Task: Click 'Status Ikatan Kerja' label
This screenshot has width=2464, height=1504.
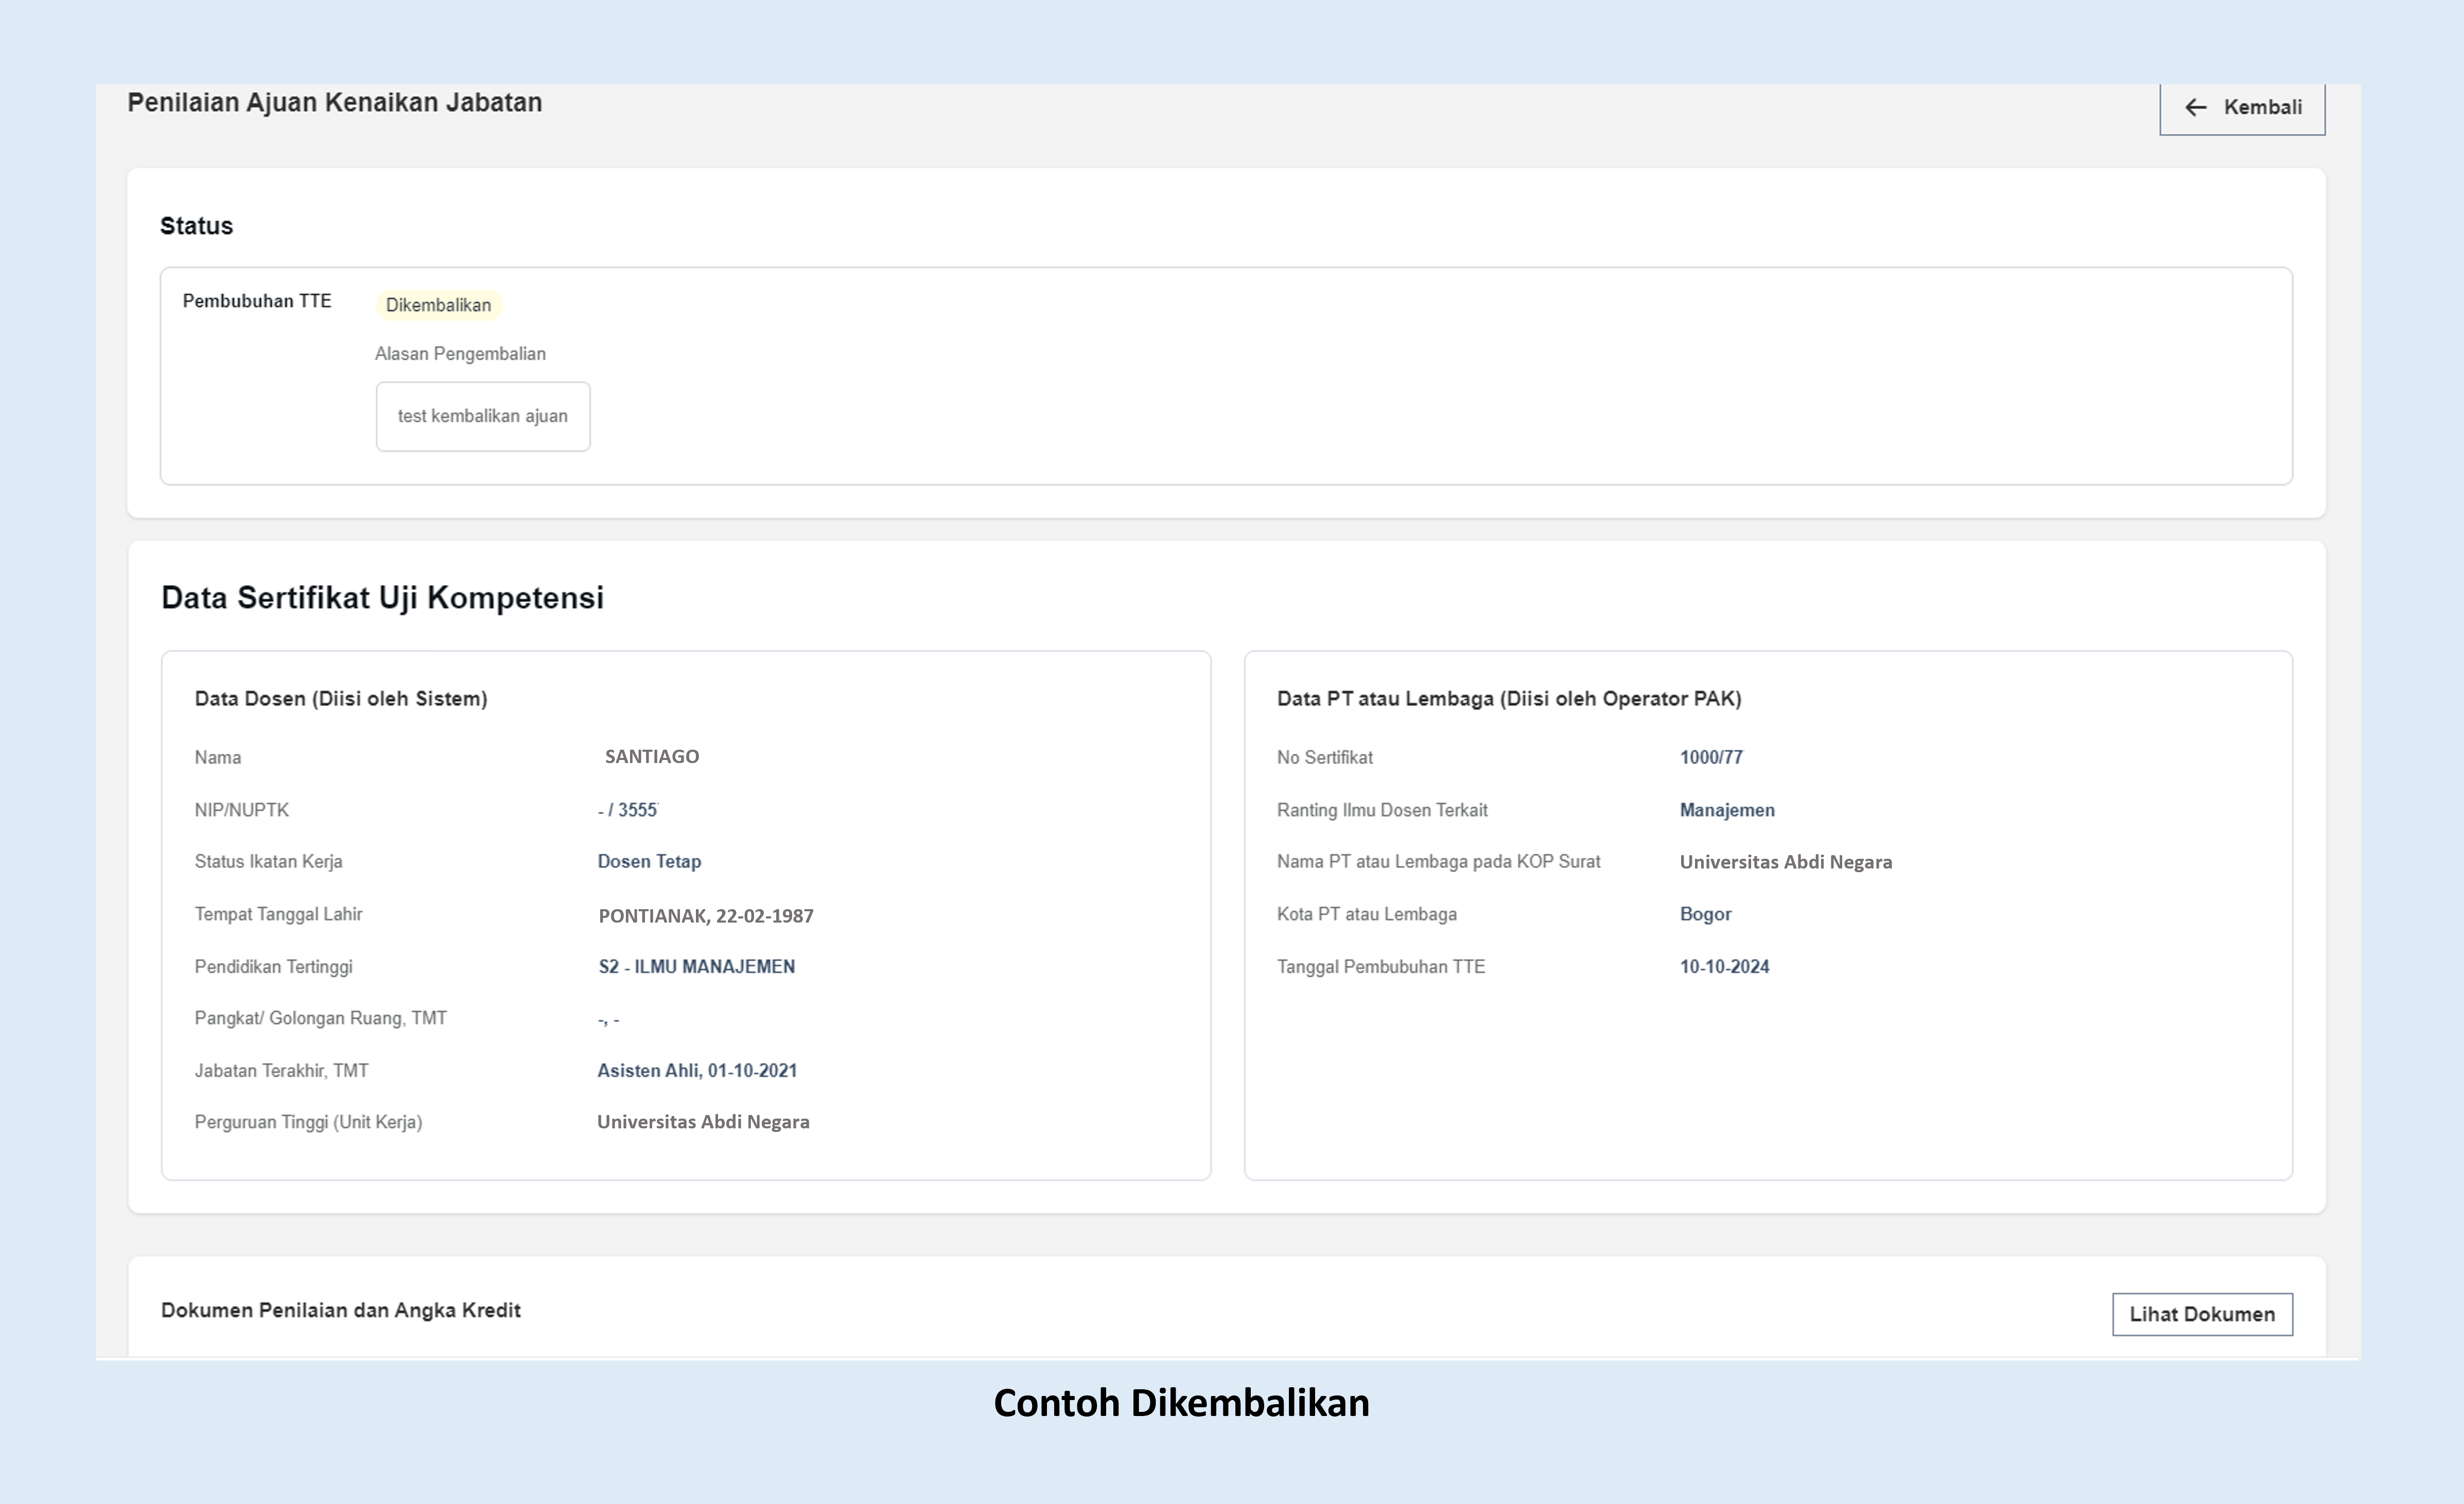Action: pyautogui.click(x=269, y=861)
